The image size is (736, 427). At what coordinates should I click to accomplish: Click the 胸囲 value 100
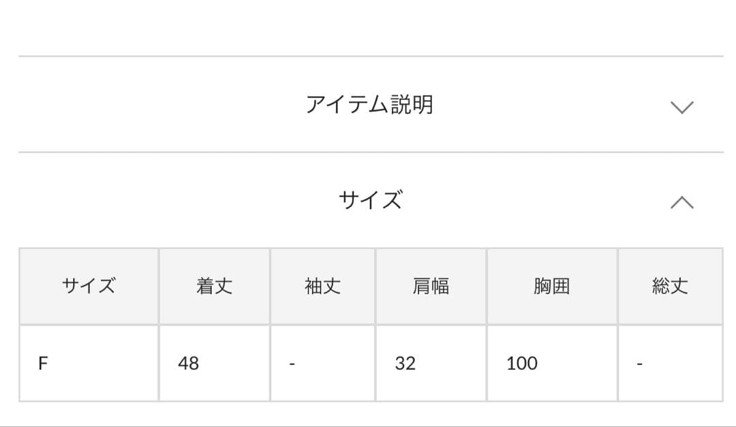(x=521, y=363)
